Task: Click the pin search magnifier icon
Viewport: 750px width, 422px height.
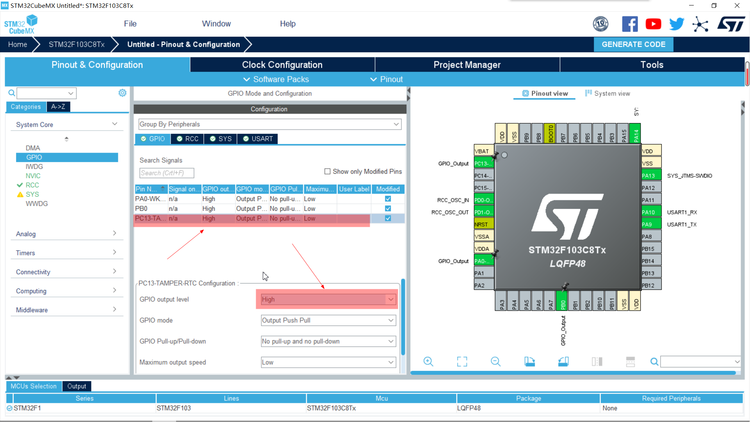Action: [654, 361]
